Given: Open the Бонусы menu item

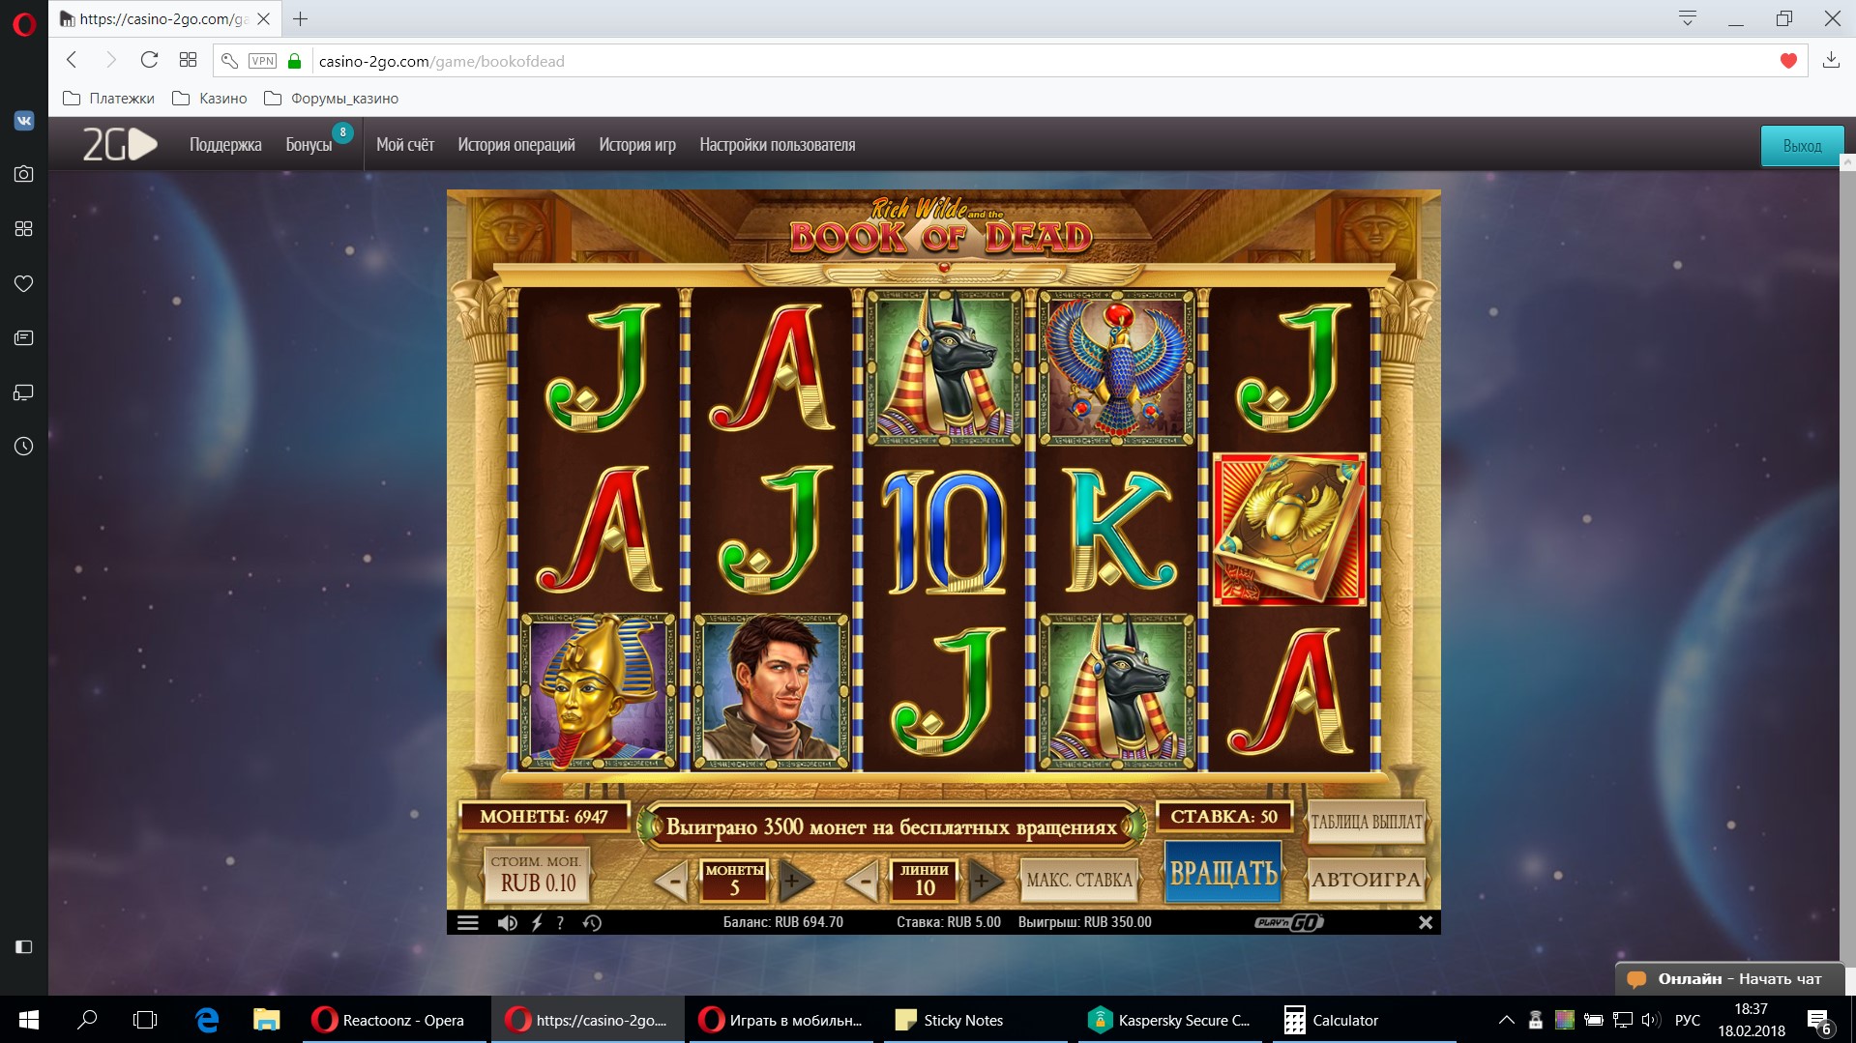Looking at the screenshot, I should coord(309,145).
